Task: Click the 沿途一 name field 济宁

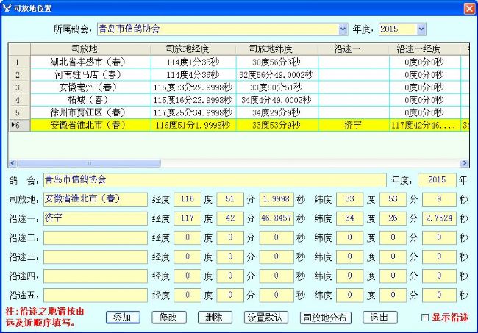Action: pyautogui.click(x=96, y=218)
